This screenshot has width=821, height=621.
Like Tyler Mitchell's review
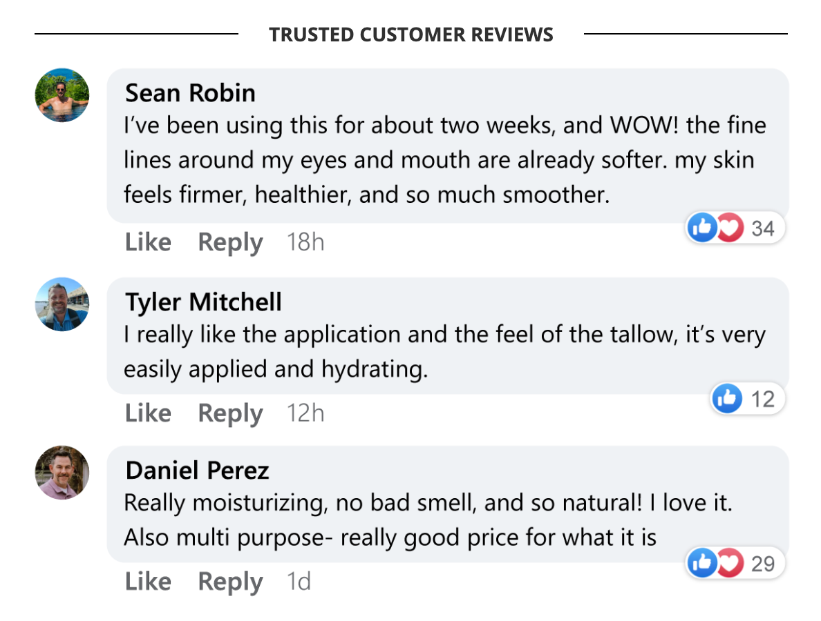tap(148, 413)
